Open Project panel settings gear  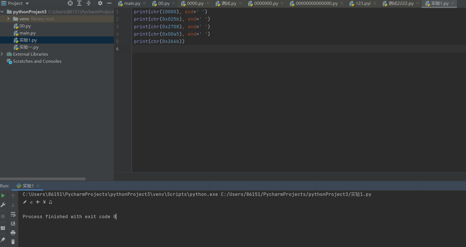[x=100, y=3]
